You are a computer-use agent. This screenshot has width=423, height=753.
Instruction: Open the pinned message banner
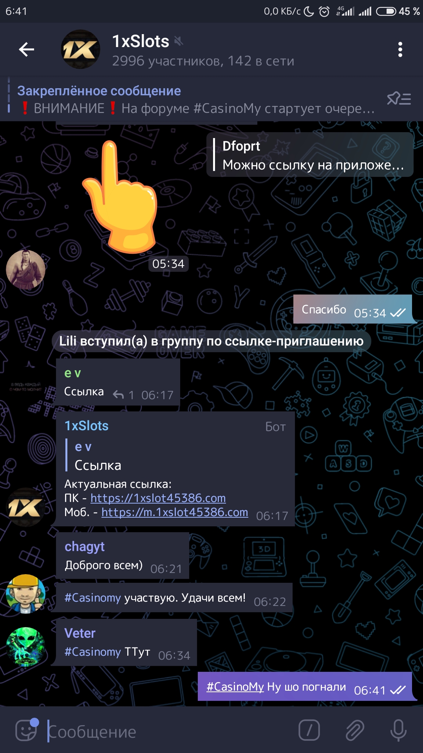(196, 99)
